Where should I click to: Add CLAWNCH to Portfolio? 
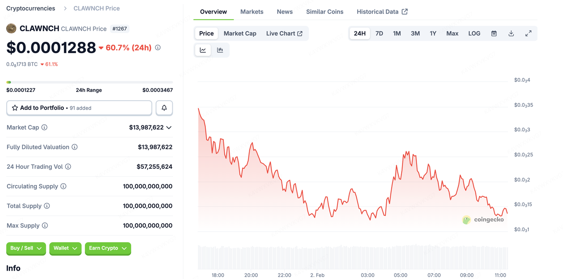(x=79, y=108)
